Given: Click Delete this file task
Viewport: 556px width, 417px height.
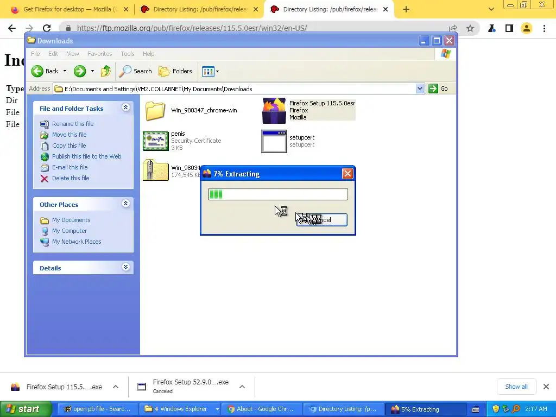Looking at the screenshot, I should [x=71, y=178].
